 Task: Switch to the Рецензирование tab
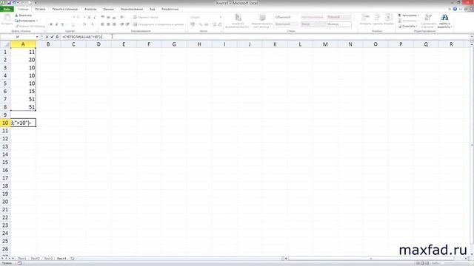pyautogui.click(x=132, y=9)
